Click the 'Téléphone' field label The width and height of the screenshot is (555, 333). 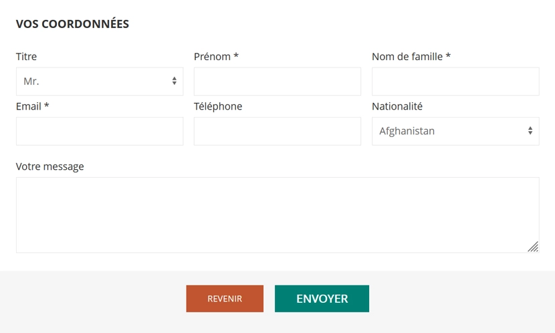coord(218,106)
